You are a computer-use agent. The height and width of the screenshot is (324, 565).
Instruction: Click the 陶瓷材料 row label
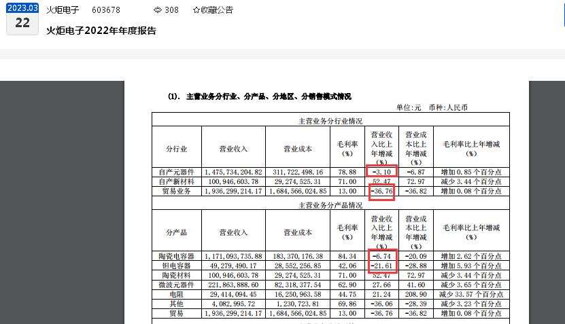pos(177,275)
